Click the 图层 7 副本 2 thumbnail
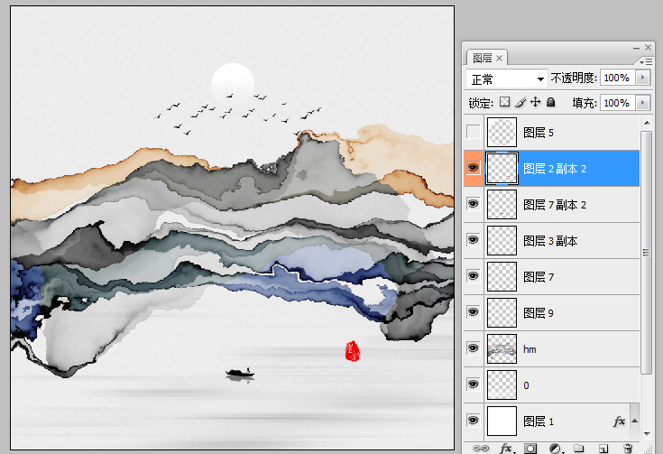Image resolution: width=663 pixels, height=454 pixels. [x=502, y=204]
